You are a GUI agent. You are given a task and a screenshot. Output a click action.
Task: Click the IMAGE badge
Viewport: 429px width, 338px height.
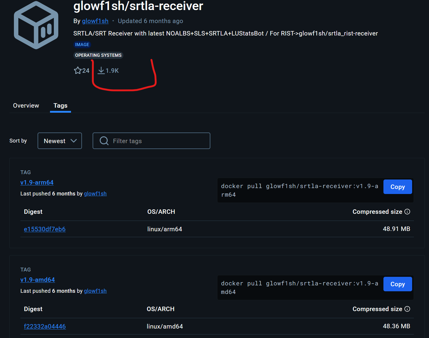(82, 45)
